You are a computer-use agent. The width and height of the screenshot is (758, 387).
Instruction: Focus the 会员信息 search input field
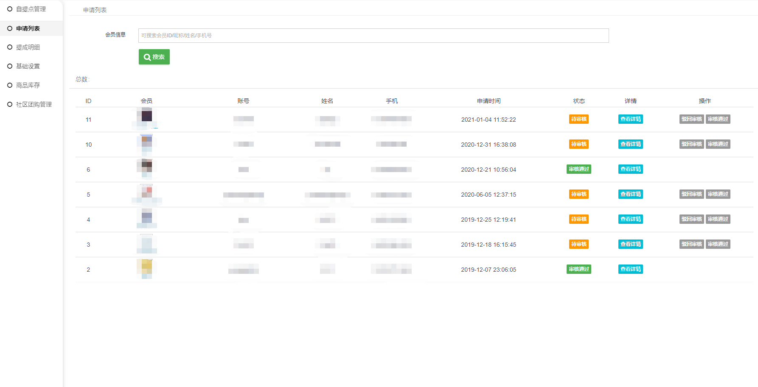pos(373,36)
